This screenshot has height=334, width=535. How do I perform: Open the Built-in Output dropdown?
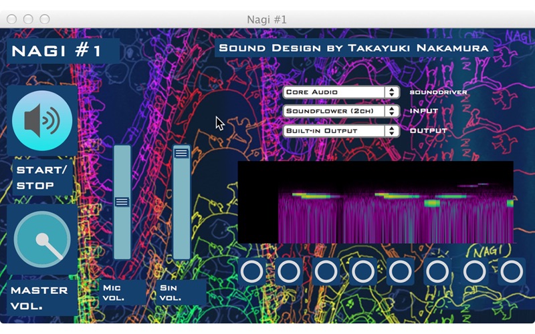[341, 131]
